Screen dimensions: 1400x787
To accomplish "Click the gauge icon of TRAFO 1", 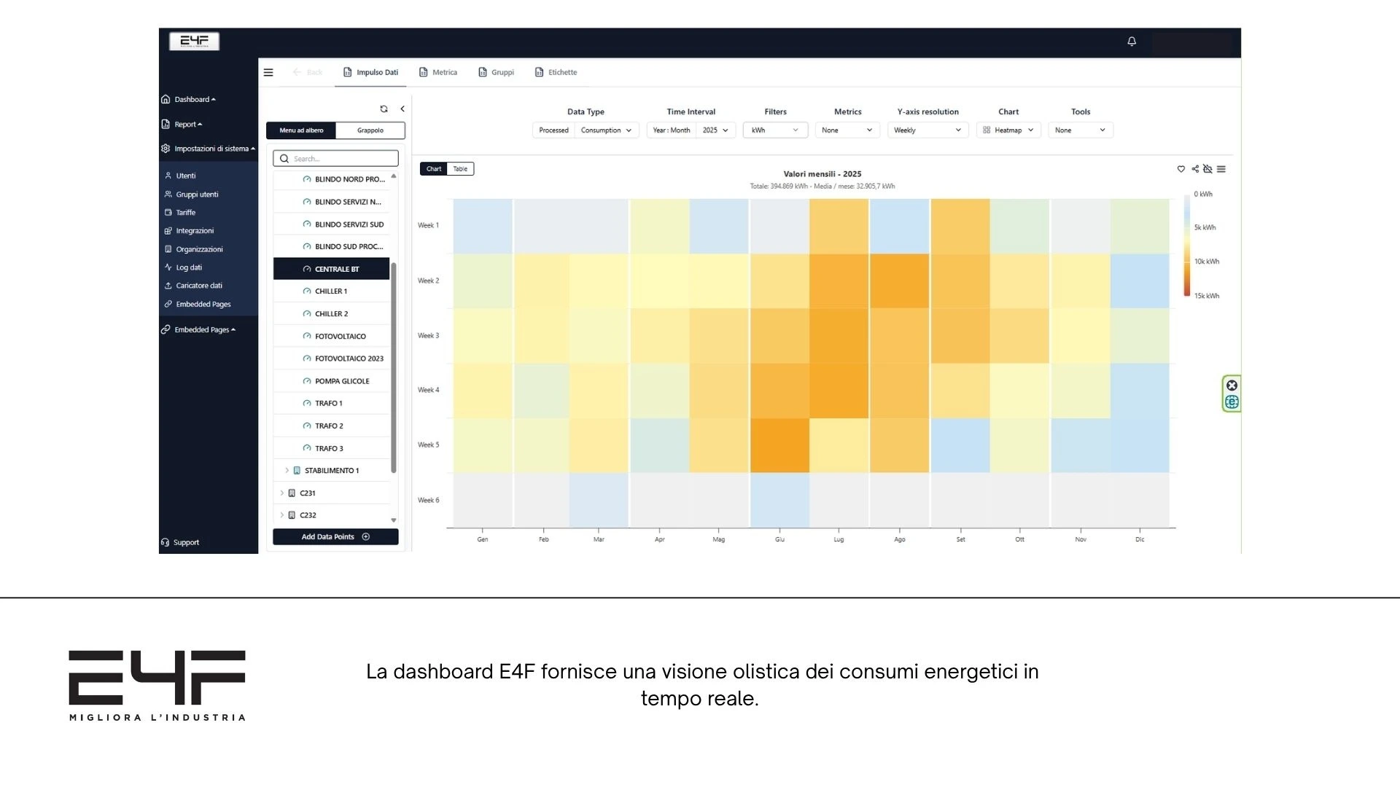I will 307,404.
